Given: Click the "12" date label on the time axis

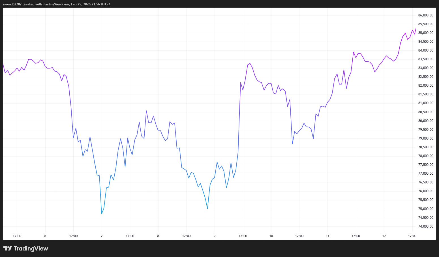Looking at the screenshot, I should coord(384,236).
